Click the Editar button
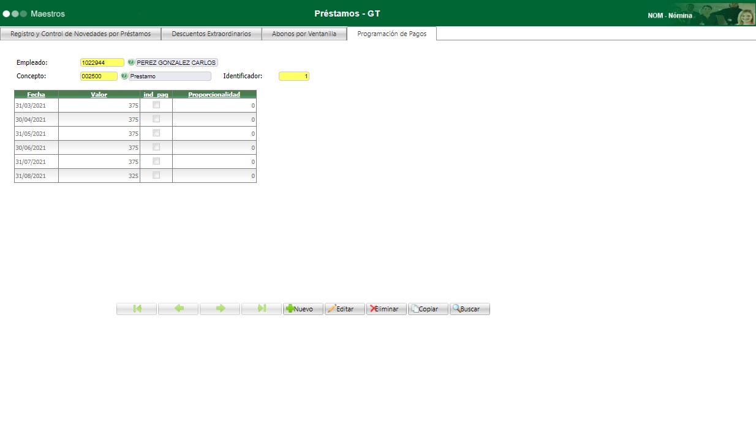 pos(345,309)
